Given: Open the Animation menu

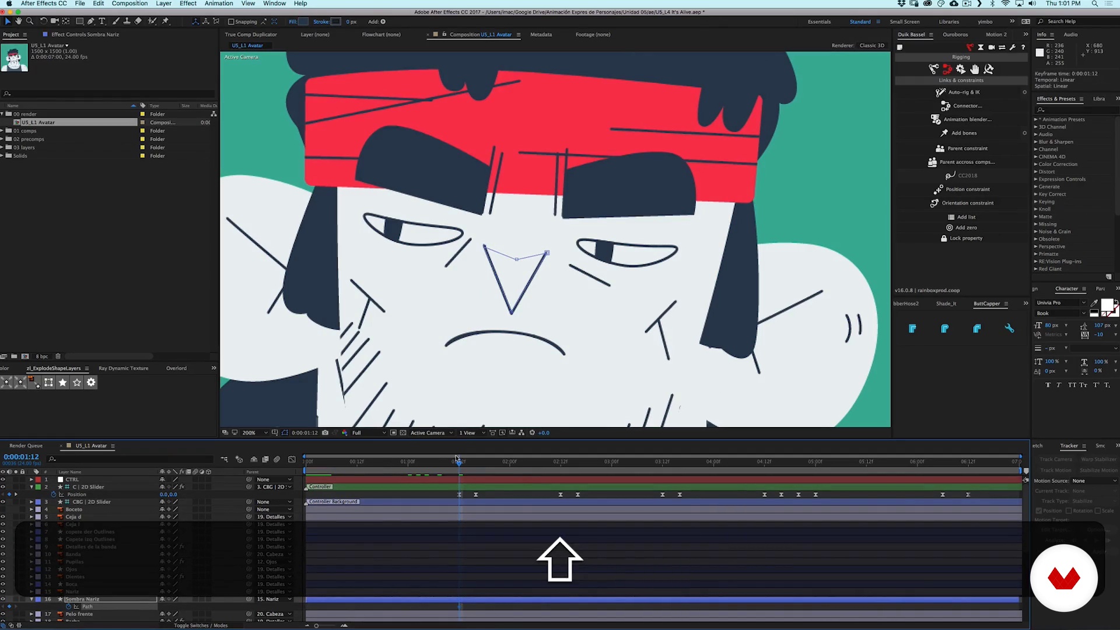Looking at the screenshot, I should pyautogui.click(x=219, y=3).
